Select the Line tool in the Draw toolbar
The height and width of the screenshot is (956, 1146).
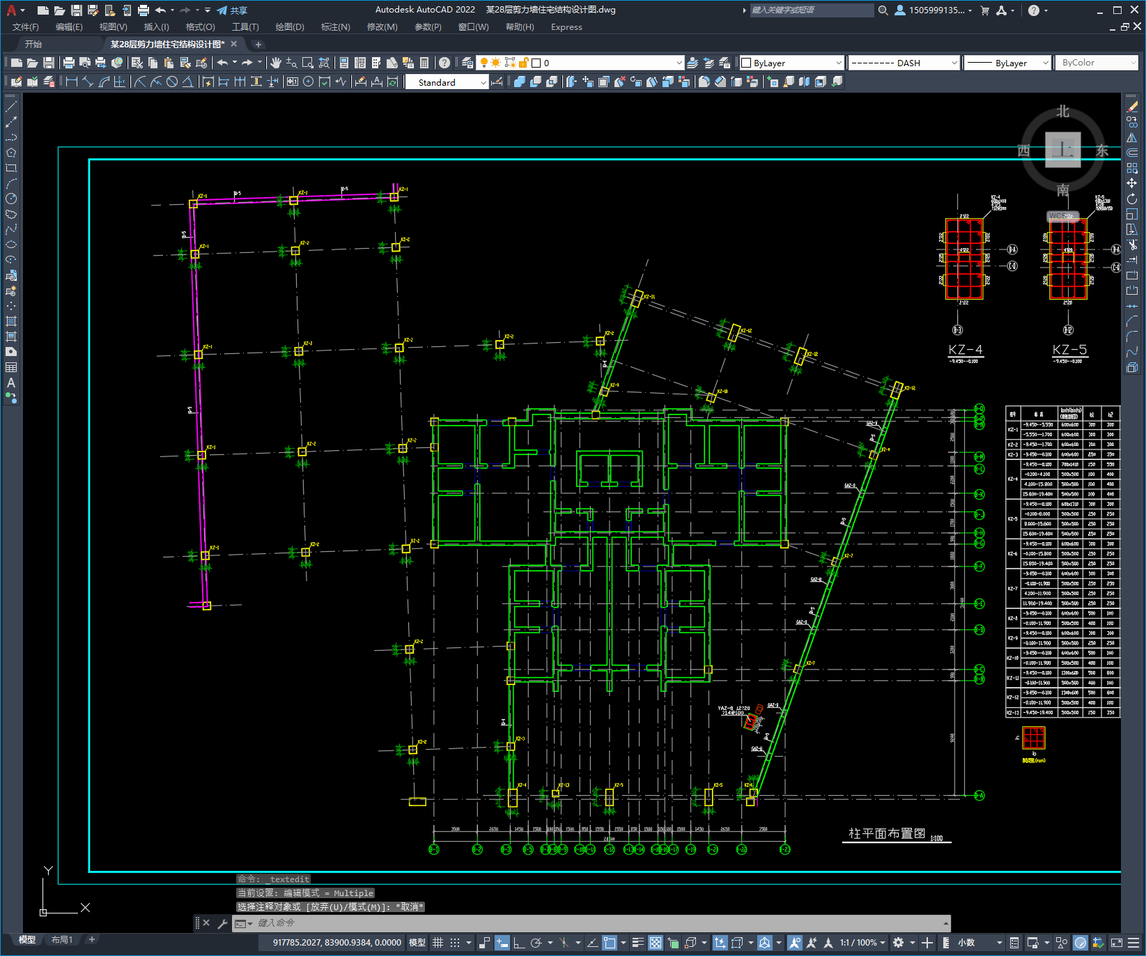pos(11,107)
